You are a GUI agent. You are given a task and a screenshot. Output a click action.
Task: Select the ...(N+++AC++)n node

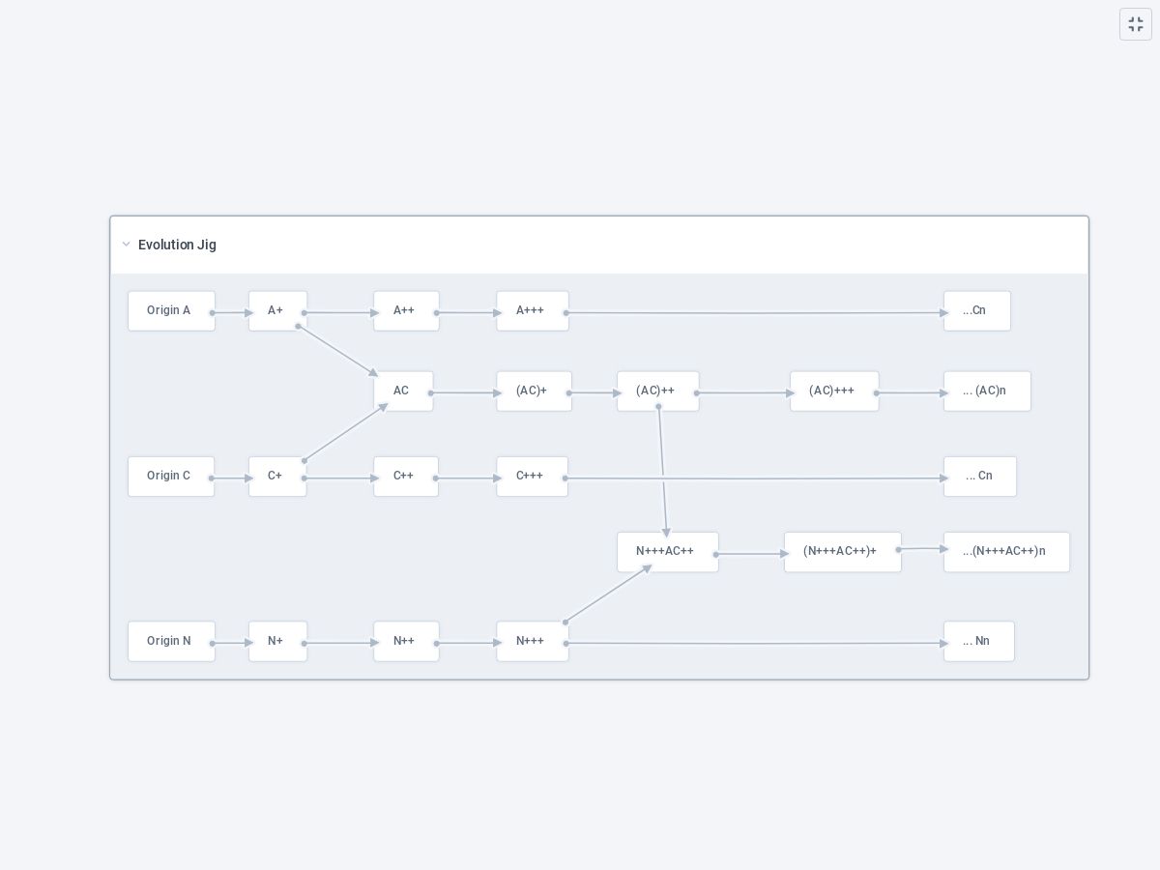point(1006,552)
